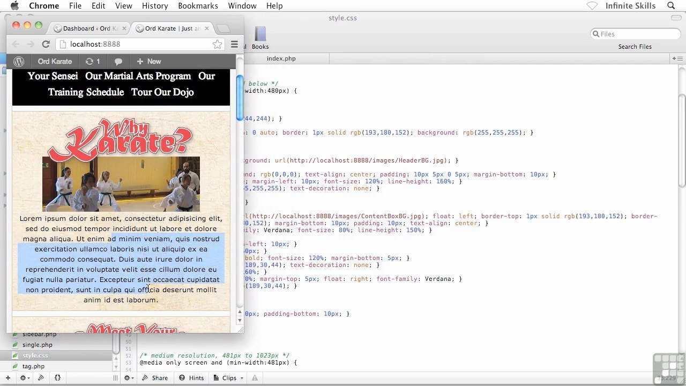This screenshot has height=386, width=686.
Task: Click the code editor vertical scrollbar
Action: point(681,142)
